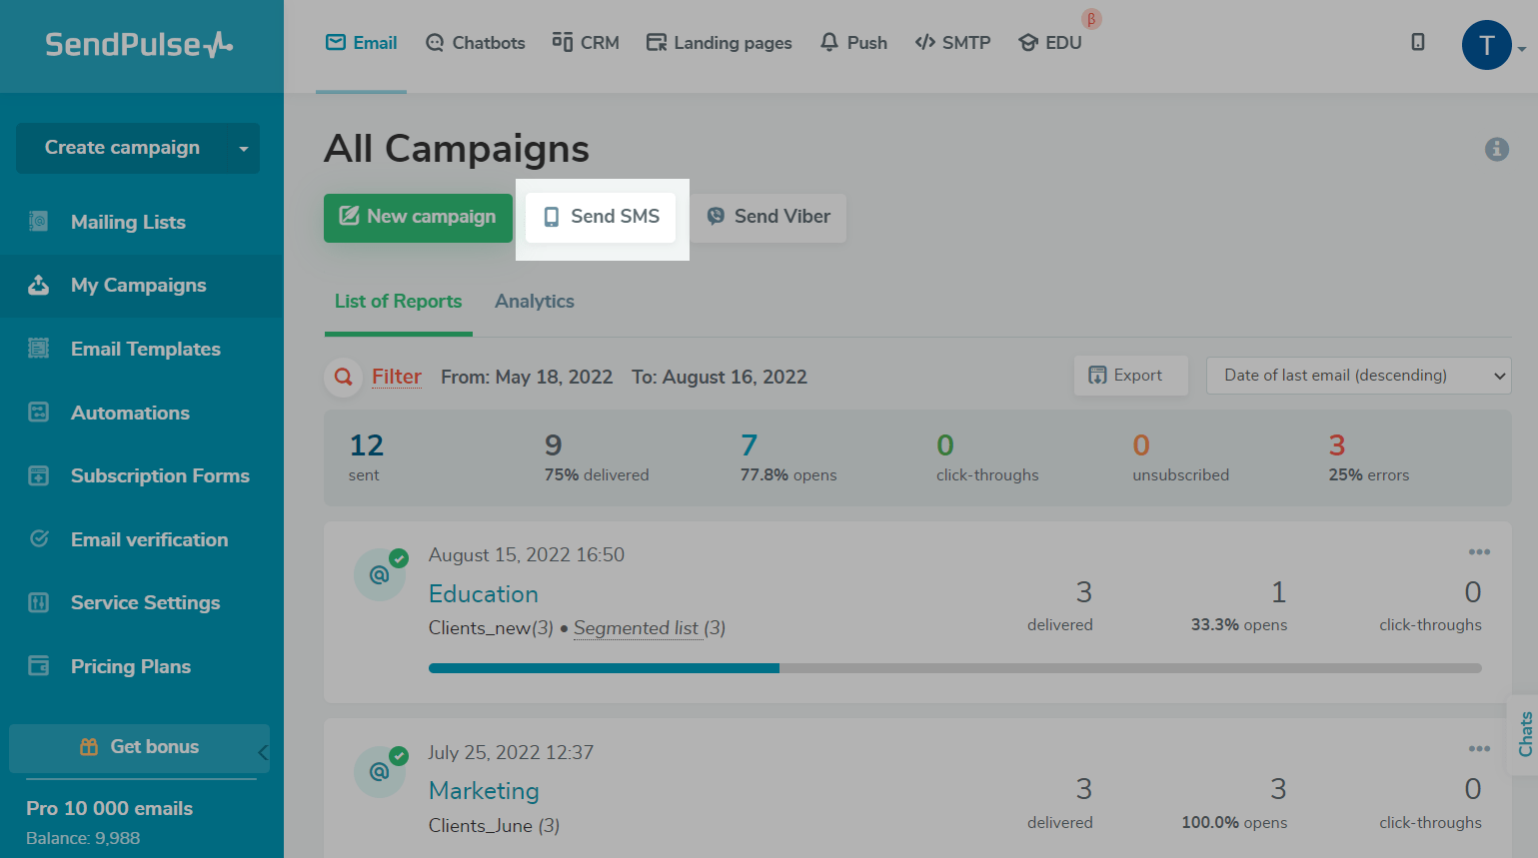This screenshot has width=1538, height=858.
Task: Click the SendPulse logo
Action: [139, 45]
